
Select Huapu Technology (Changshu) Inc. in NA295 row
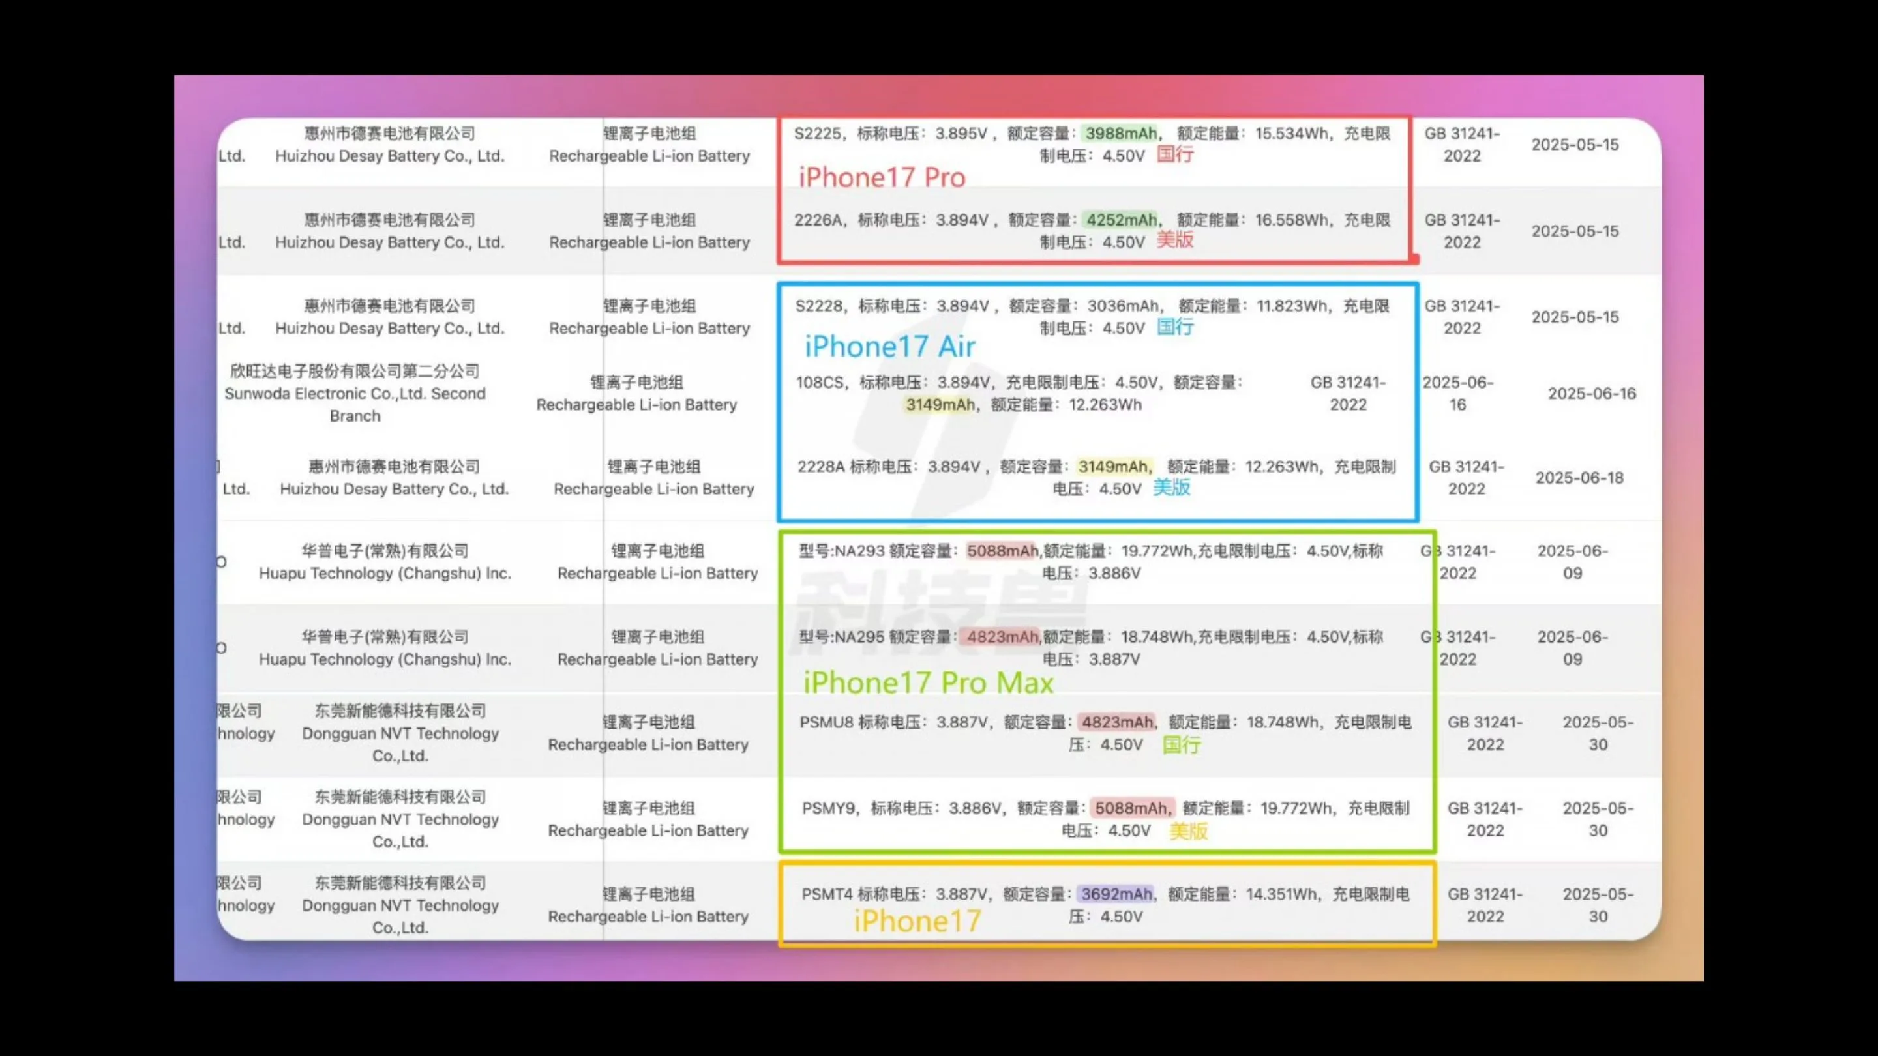(x=385, y=648)
